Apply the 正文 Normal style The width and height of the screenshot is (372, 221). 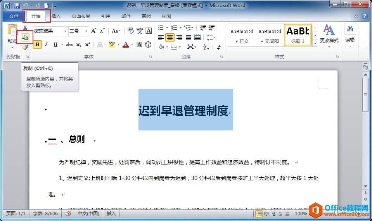point(242,36)
